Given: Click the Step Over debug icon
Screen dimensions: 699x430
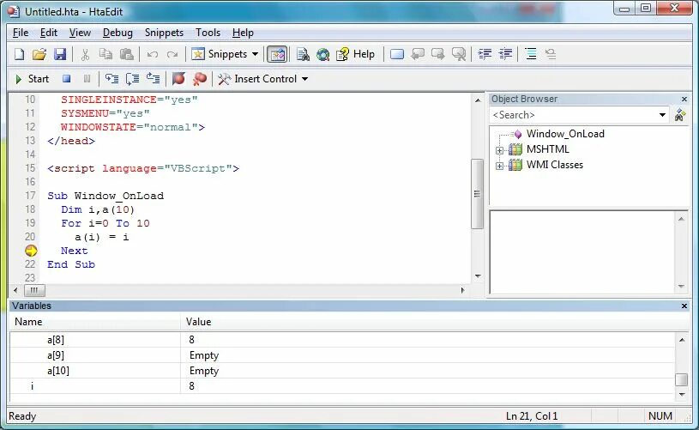Looking at the screenshot, I should [x=132, y=79].
